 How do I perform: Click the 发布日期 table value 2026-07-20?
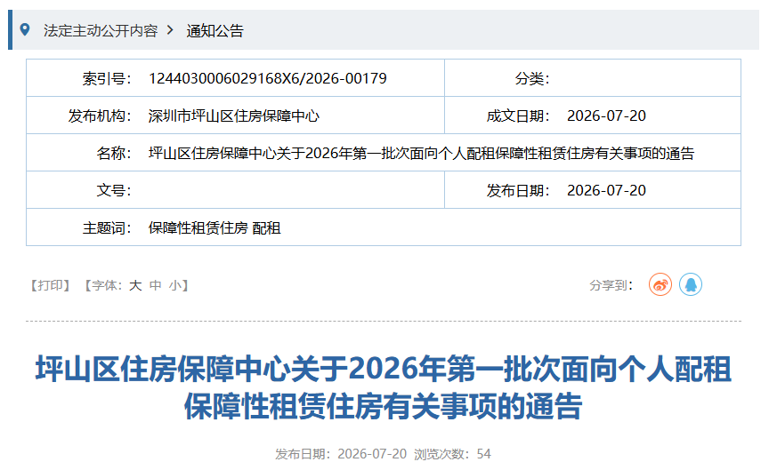(x=606, y=190)
